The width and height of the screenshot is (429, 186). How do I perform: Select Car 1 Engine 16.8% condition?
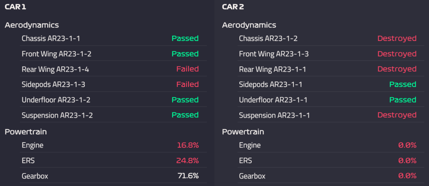click(x=188, y=145)
